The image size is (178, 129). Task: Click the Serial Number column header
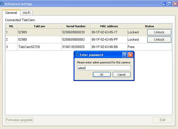point(76,26)
